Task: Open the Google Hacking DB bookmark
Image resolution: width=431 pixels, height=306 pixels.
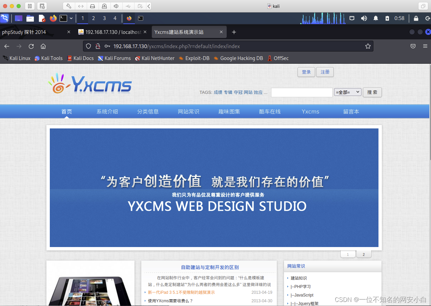Action: (238, 58)
